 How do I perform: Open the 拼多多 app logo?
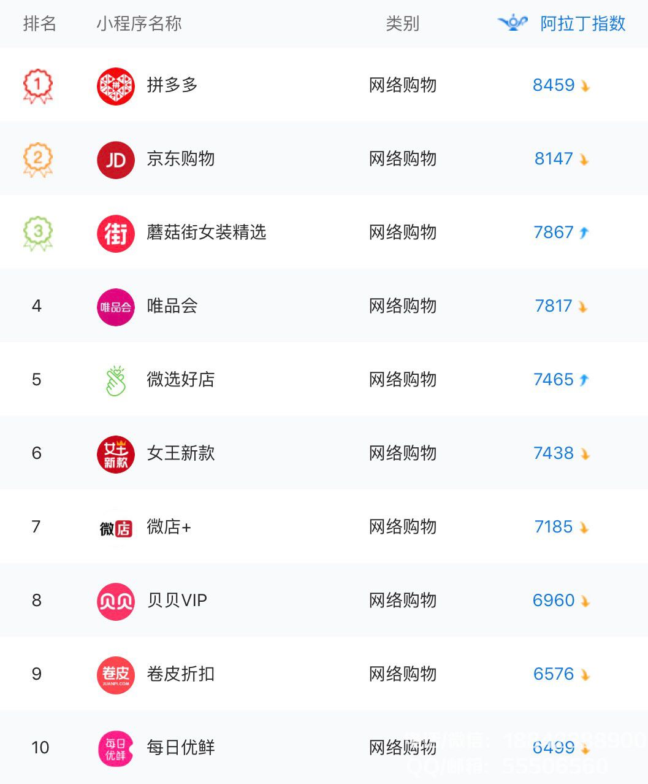116,86
